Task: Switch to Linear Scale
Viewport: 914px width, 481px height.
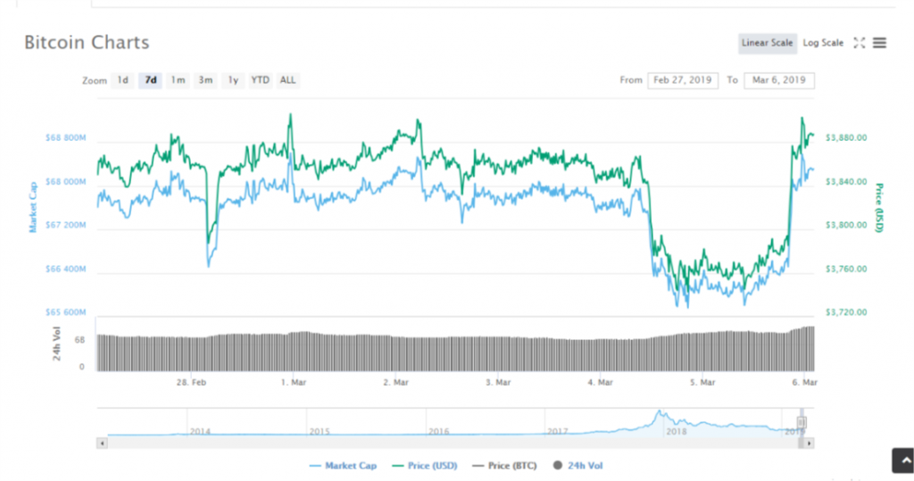Action: pyautogui.click(x=767, y=43)
